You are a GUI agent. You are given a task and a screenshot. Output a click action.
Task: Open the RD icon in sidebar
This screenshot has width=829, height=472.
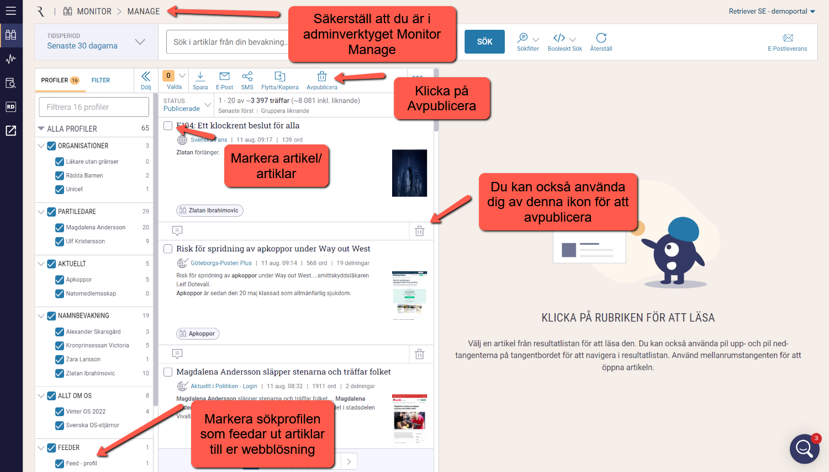pos(11,107)
